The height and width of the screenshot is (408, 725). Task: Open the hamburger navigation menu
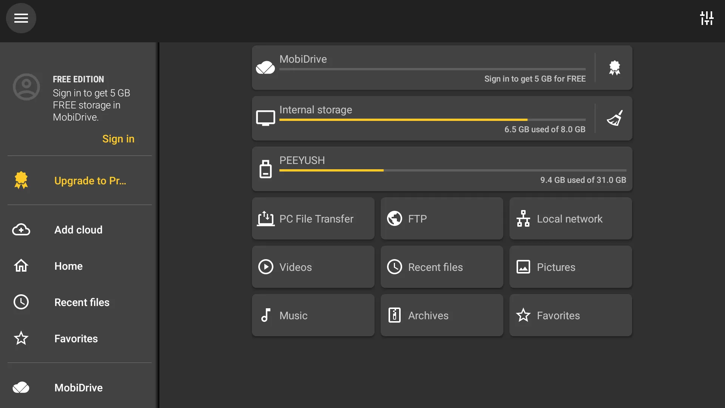(21, 18)
